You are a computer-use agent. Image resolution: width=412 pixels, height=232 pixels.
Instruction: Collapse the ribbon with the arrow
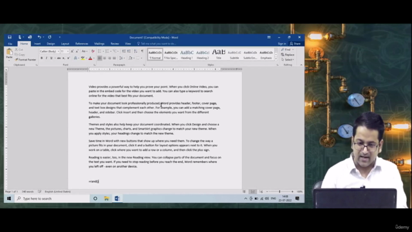(301, 64)
